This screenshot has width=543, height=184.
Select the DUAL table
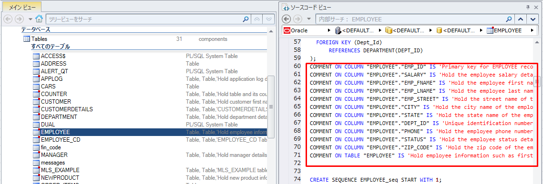coord(48,124)
